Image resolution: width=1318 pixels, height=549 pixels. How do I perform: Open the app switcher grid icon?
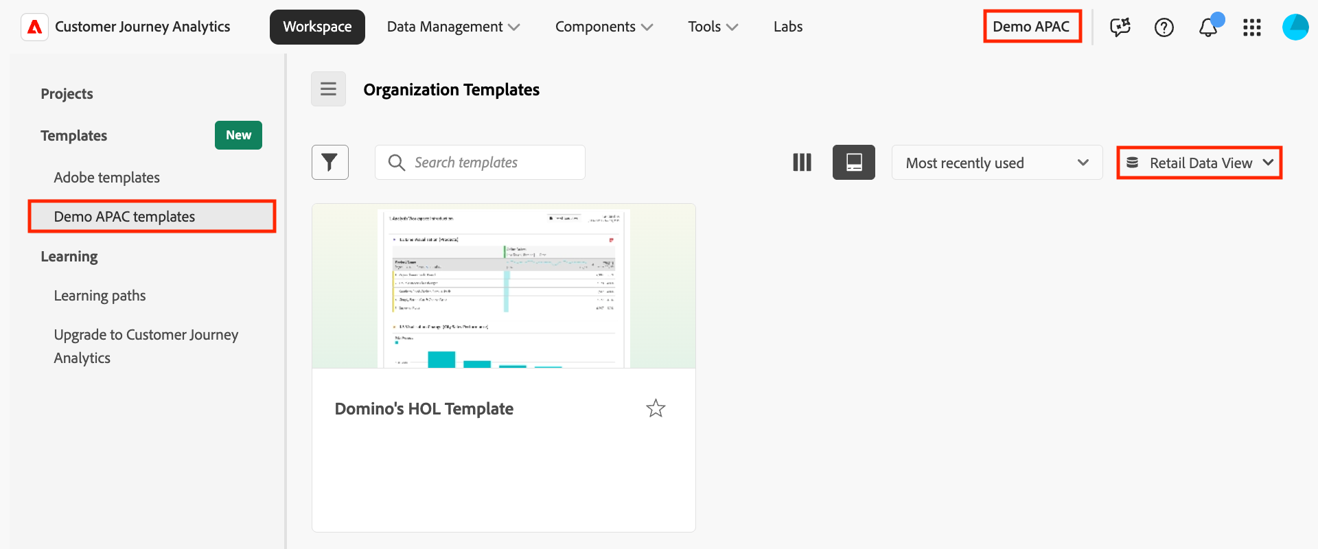click(1252, 27)
